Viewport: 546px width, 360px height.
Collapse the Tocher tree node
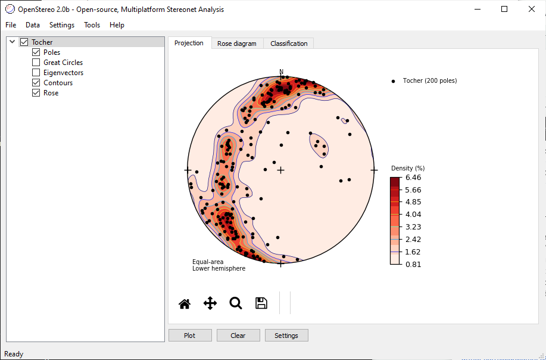(x=13, y=42)
